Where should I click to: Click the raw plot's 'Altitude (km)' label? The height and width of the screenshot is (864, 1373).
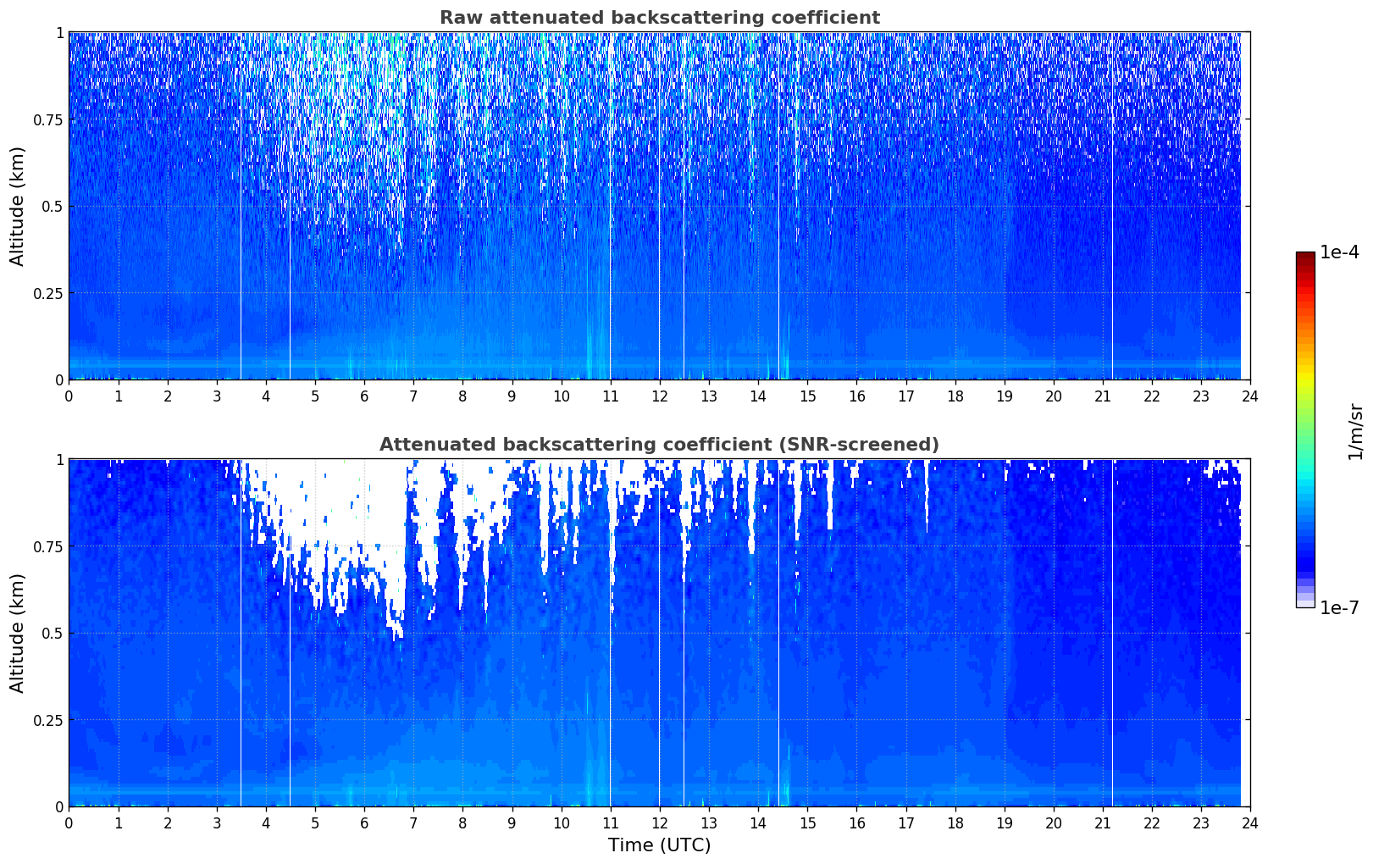pos(18,206)
